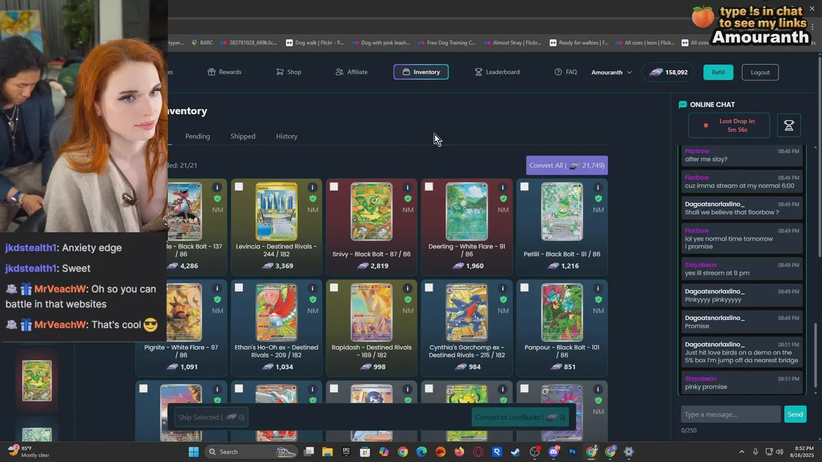822x462 pixels.
Task: Open info icon on Petilil card
Action: (x=598, y=187)
